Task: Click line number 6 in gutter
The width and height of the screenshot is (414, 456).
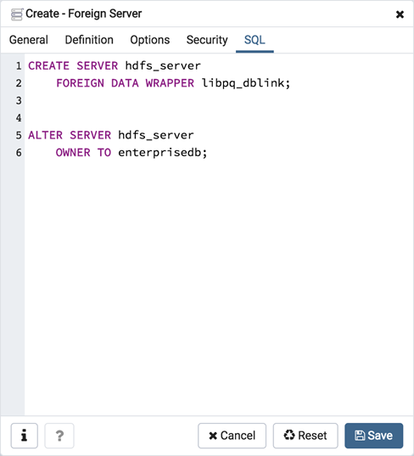Action: click(x=19, y=152)
